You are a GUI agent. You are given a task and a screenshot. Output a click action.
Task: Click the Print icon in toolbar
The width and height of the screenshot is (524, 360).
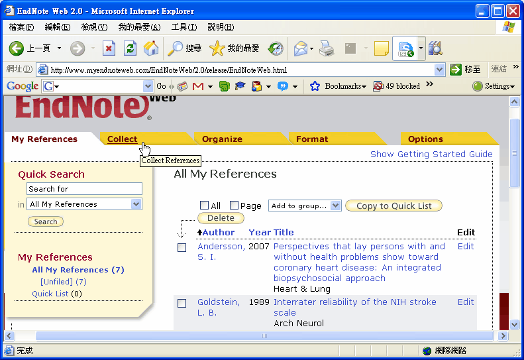tap(327, 48)
